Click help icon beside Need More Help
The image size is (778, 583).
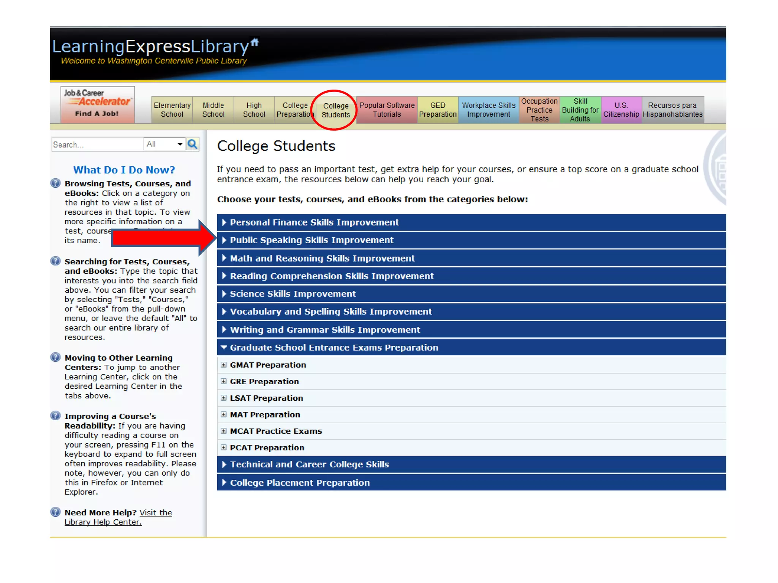(55, 512)
